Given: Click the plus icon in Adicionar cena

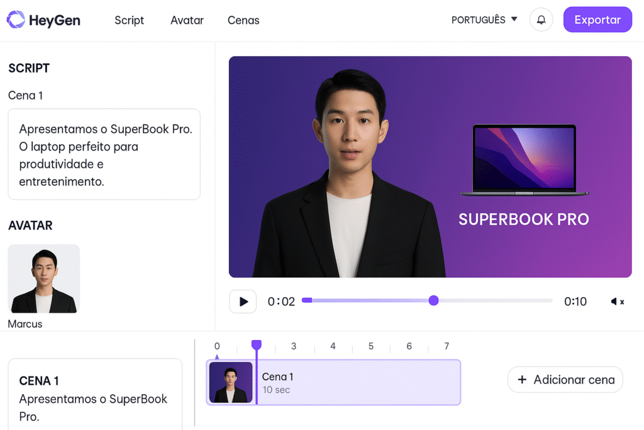Looking at the screenshot, I should click(521, 380).
